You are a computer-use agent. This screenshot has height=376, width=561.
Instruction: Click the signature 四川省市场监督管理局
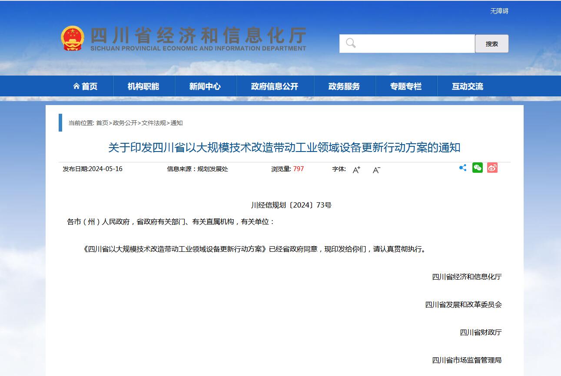pos(467,360)
